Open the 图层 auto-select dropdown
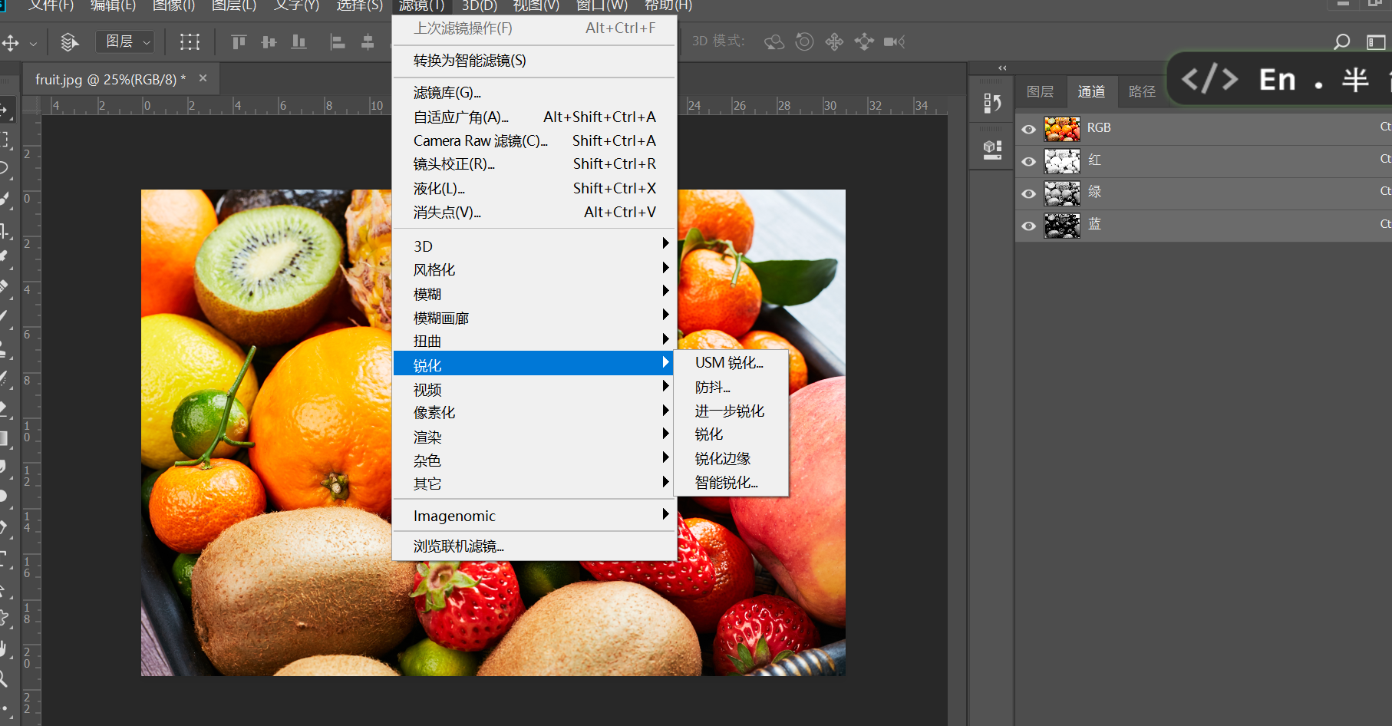Image resolution: width=1392 pixels, height=726 pixels. coord(125,41)
